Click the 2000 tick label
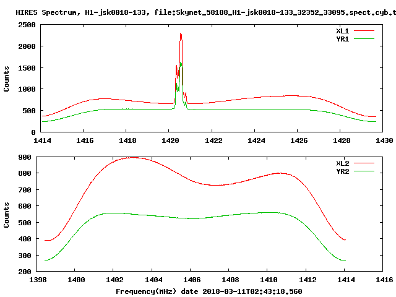396x297 pixels. point(27,46)
